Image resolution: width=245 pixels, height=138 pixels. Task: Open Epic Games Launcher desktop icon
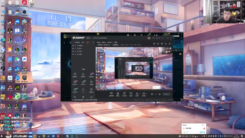[x=24, y=79]
